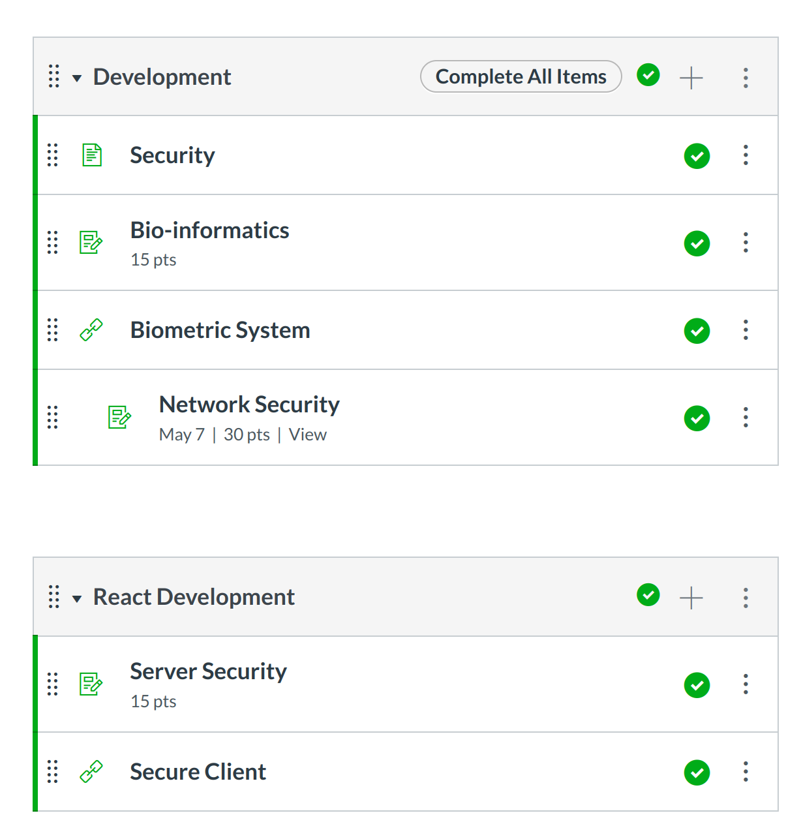Grab drag handle of Server Security row

pos(53,684)
